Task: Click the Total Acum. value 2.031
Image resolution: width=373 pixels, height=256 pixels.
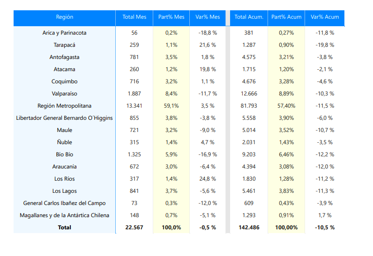Action: 249,142
